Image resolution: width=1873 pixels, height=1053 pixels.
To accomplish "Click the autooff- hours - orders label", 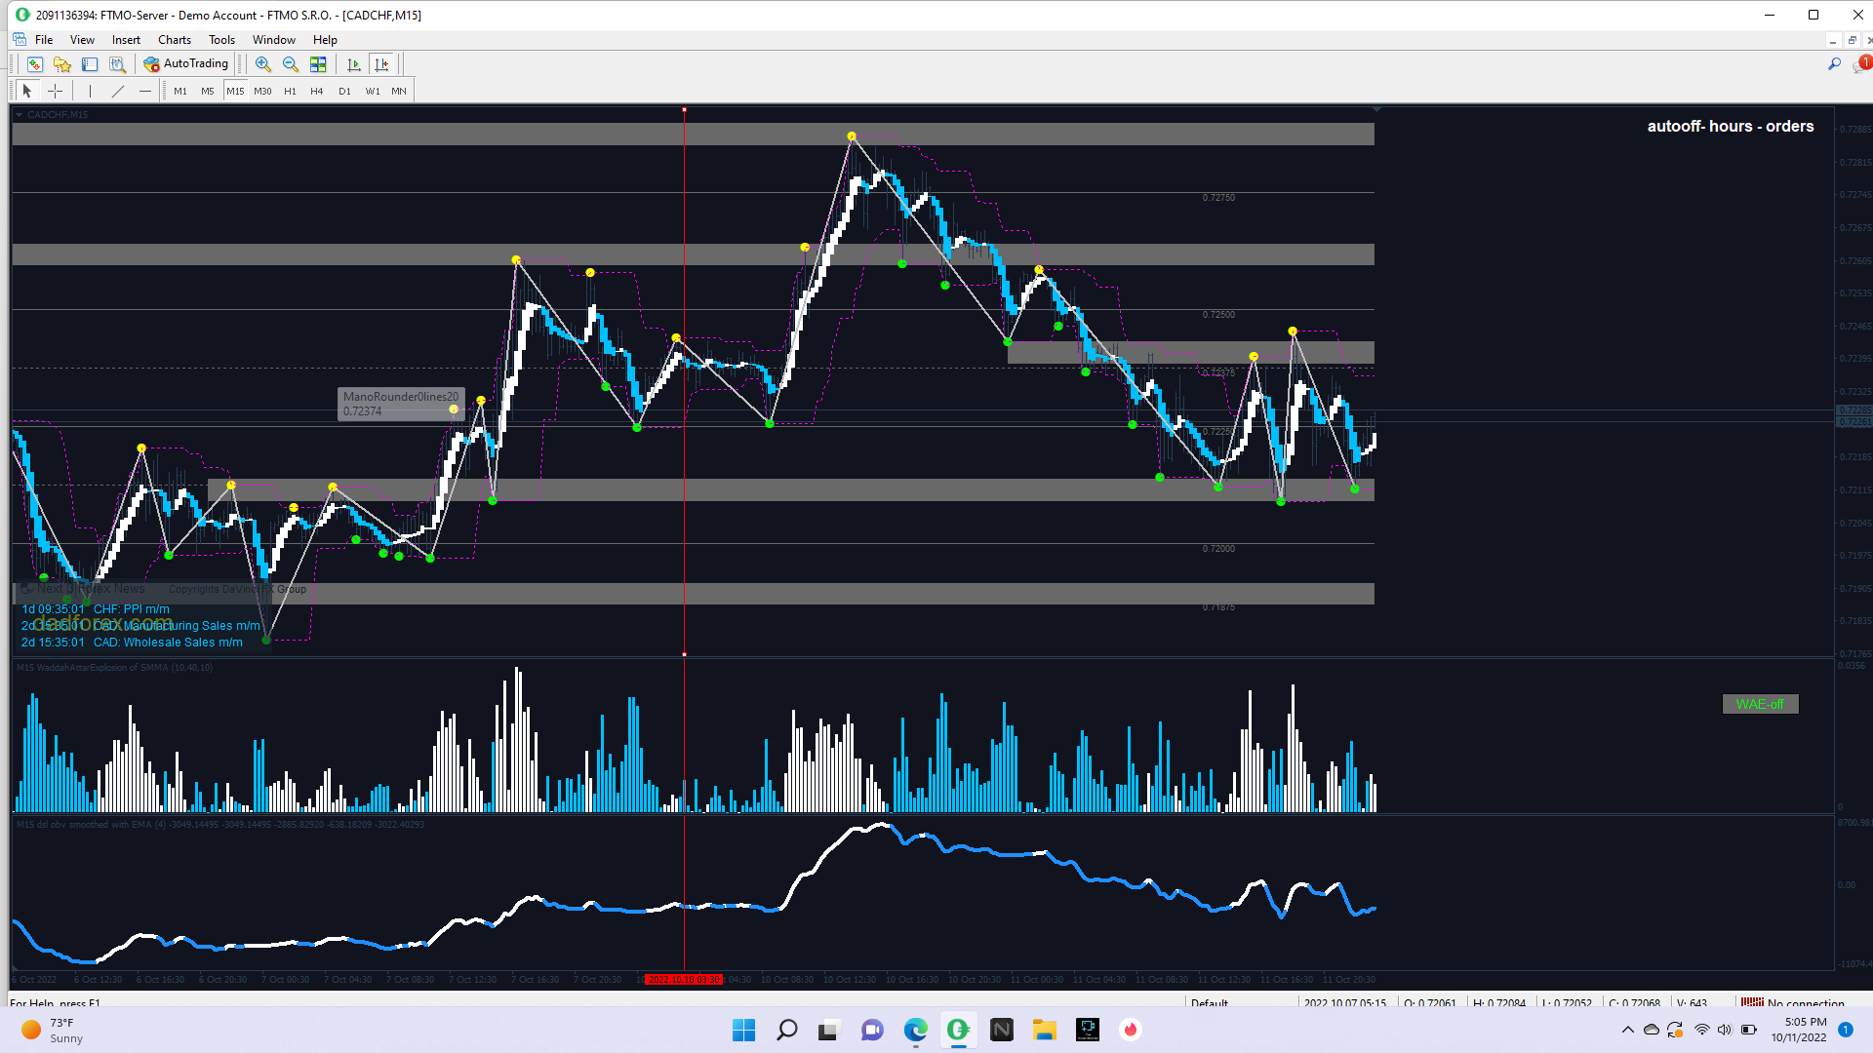I will pyautogui.click(x=1730, y=127).
